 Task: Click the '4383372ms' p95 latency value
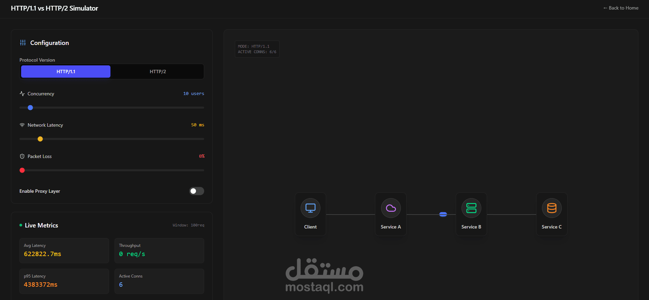(41, 285)
